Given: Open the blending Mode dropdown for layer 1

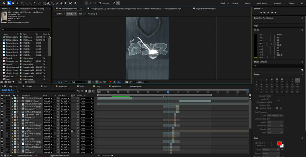Looking at the screenshot, I should (x=48, y=98).
